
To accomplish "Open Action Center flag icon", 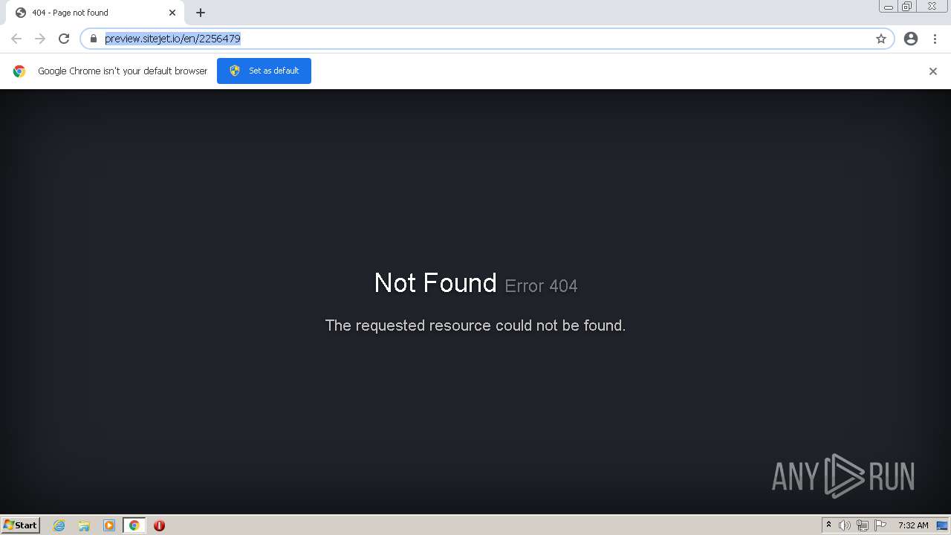I will tap(880, 525).
